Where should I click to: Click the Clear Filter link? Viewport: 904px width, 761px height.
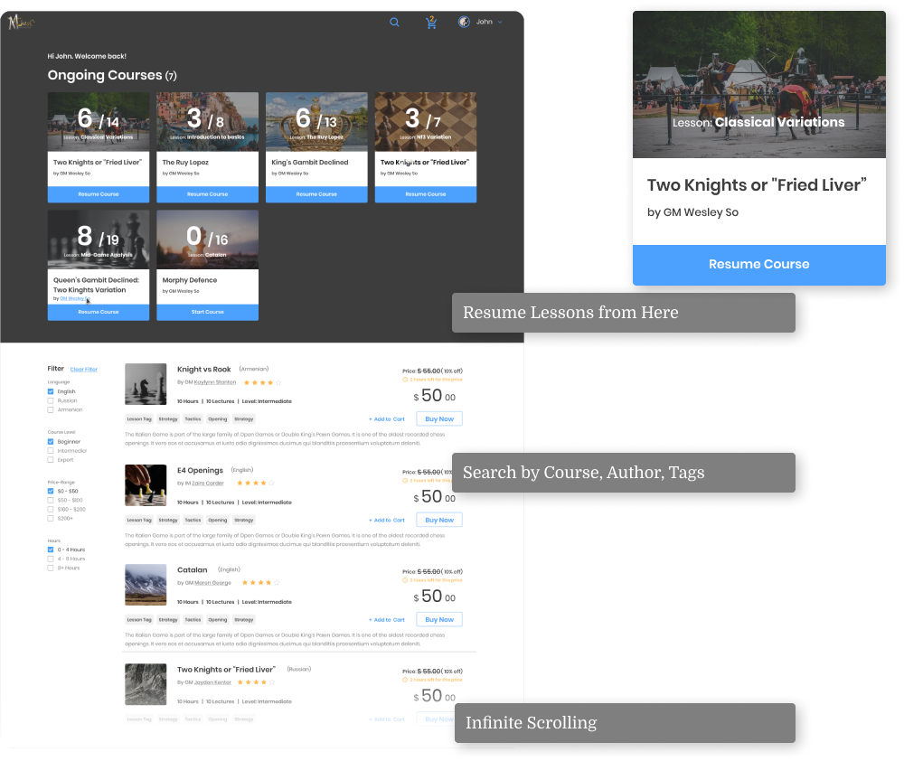(83, 370)
